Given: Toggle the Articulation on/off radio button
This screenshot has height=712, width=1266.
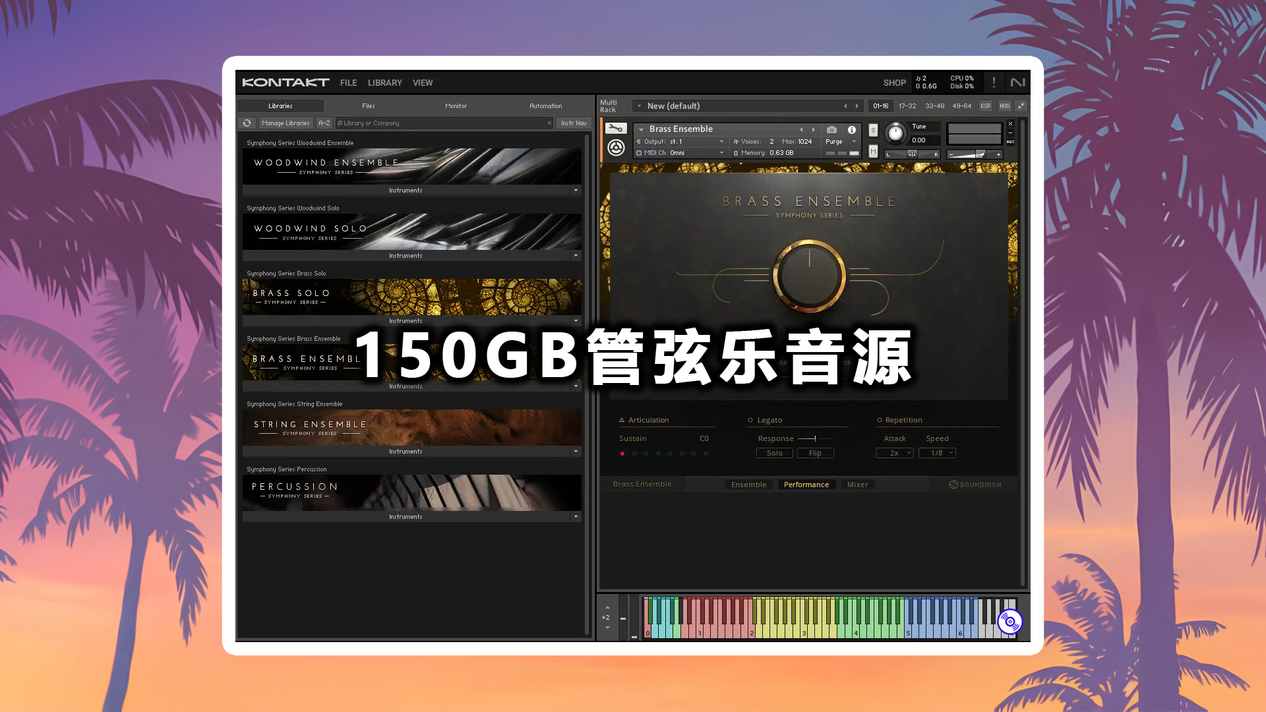Looking at the screenshot, I should tap(620, 420).
